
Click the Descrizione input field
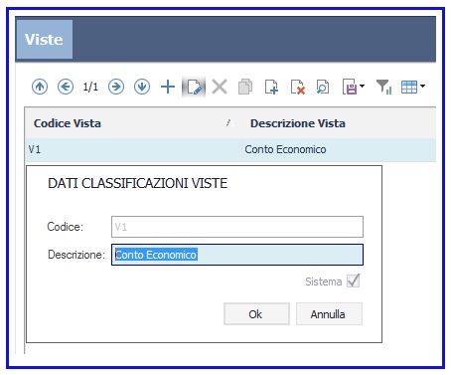pyautogui.click(x=237, y=255)
